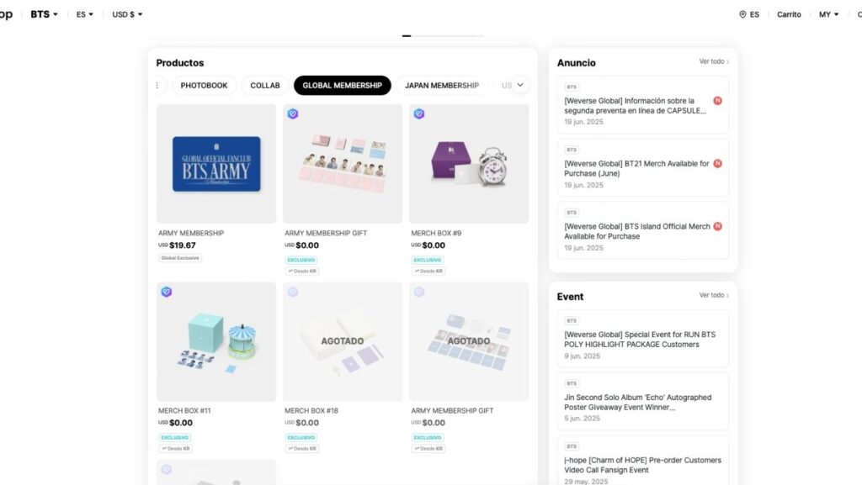Click the banner carousel progress indicator
This screenshot has width=862, height=485.
pyautogui.click(x=443, y=35)
